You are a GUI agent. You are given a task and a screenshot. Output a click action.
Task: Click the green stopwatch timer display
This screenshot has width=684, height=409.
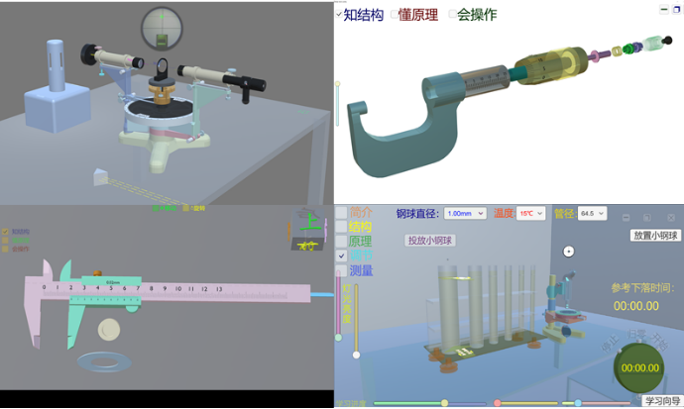click(640, 366)
